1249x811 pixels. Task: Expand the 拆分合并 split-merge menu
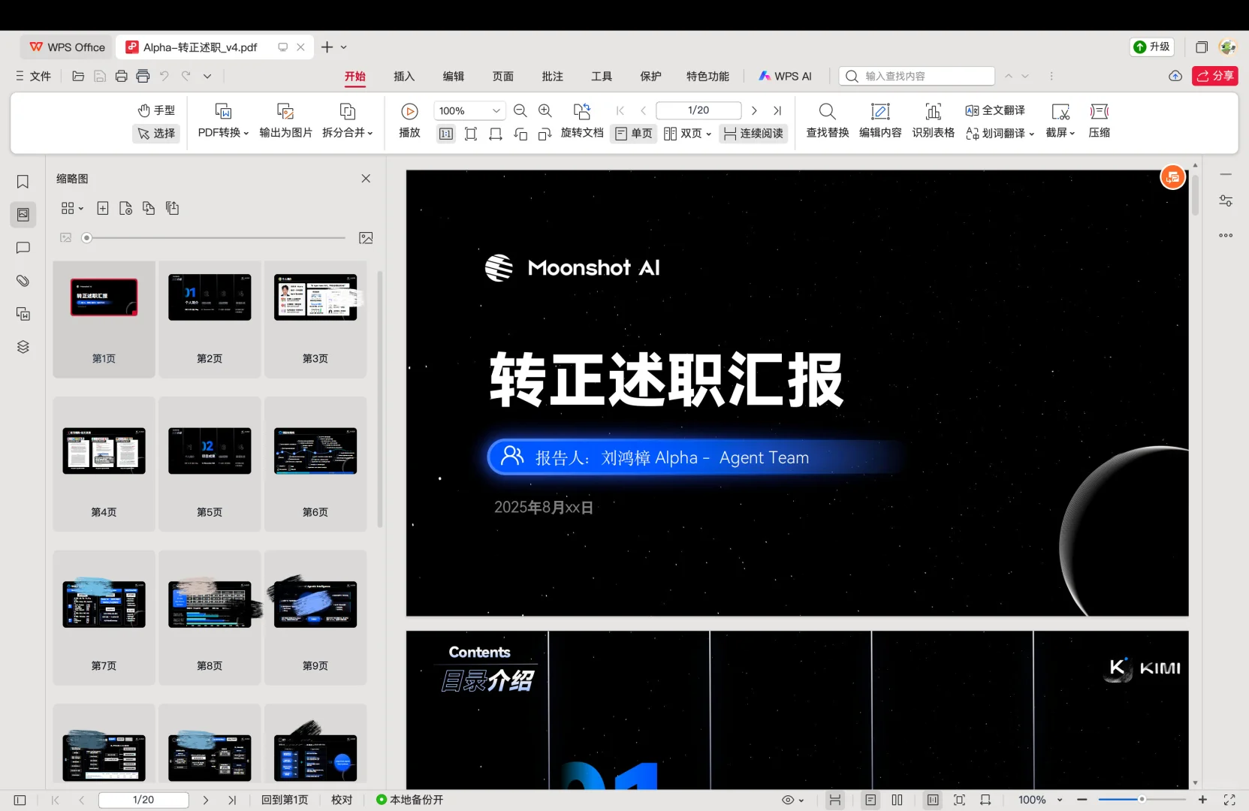348,121
